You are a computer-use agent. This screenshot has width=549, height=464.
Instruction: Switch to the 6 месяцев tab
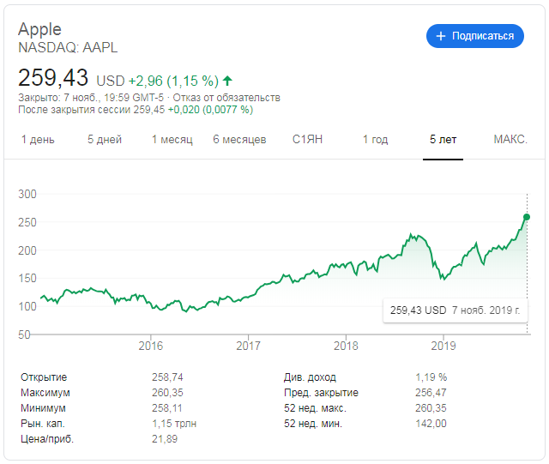click(x=239, y=140)
